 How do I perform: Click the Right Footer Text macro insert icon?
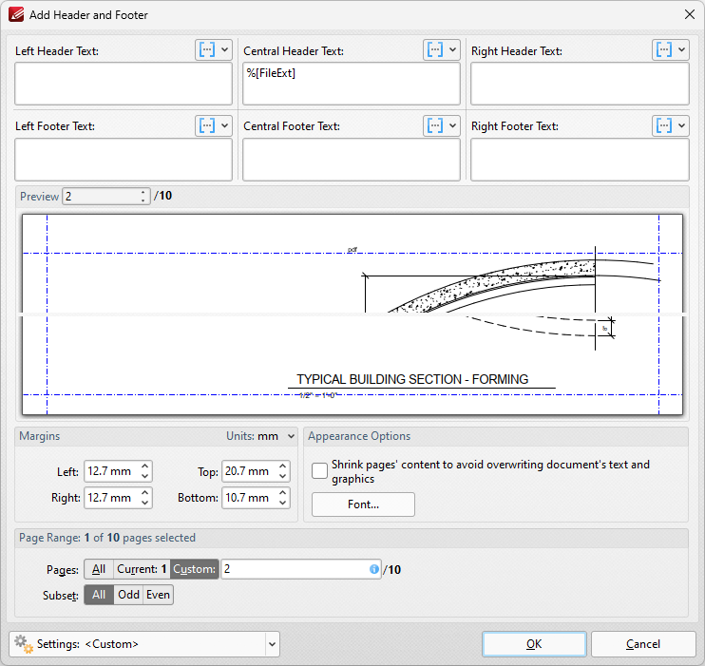(664, 125)
